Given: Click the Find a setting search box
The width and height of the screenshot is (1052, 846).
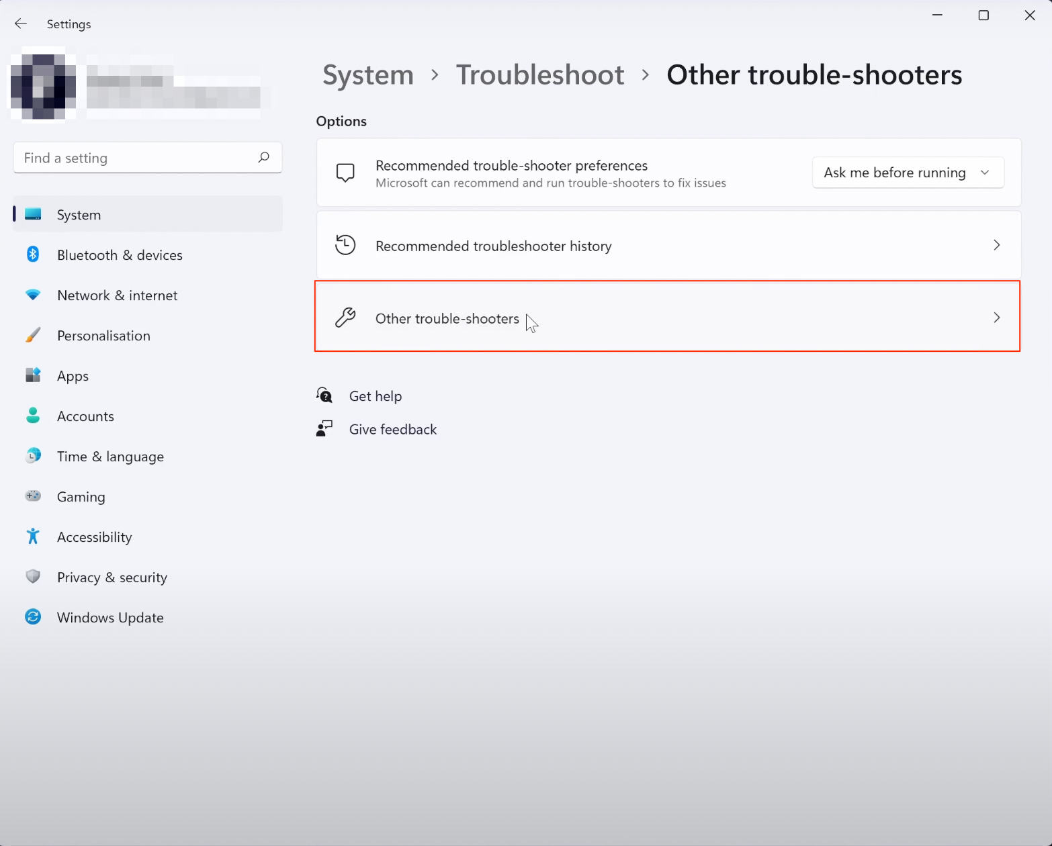Looking at the screenshot, I should pos(134,158).
